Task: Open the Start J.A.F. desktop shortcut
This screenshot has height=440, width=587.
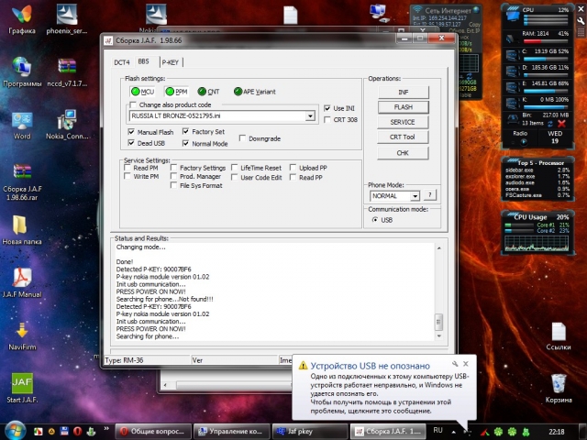Action: (22, 383)
